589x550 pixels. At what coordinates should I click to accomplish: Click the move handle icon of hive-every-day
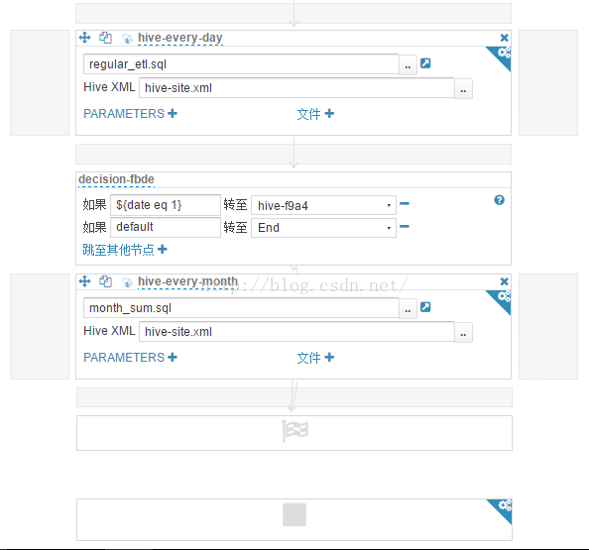[x=85, y=38]
